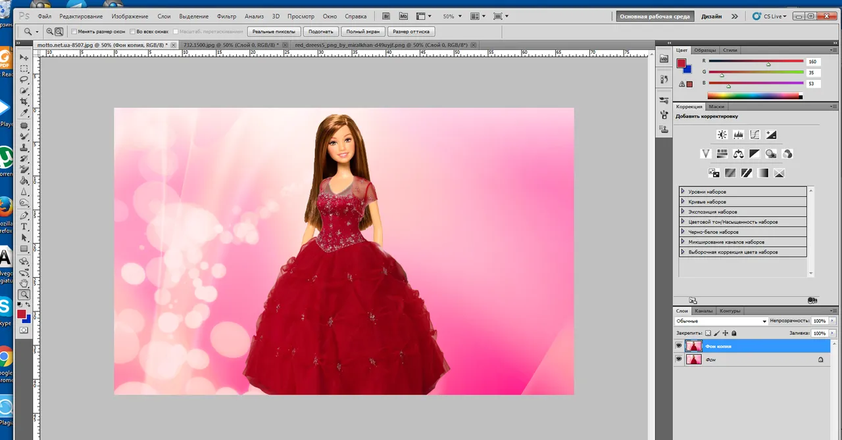The image size is (842, 440).
Task: Select the Eyedropper tool
Action: pos(24,113)
